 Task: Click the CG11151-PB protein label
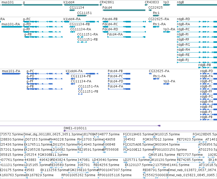point(88,92)
